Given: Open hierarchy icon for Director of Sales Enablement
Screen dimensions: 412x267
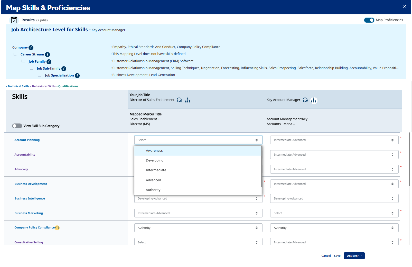Looking at the screenshot, I should tap(188, 100).
